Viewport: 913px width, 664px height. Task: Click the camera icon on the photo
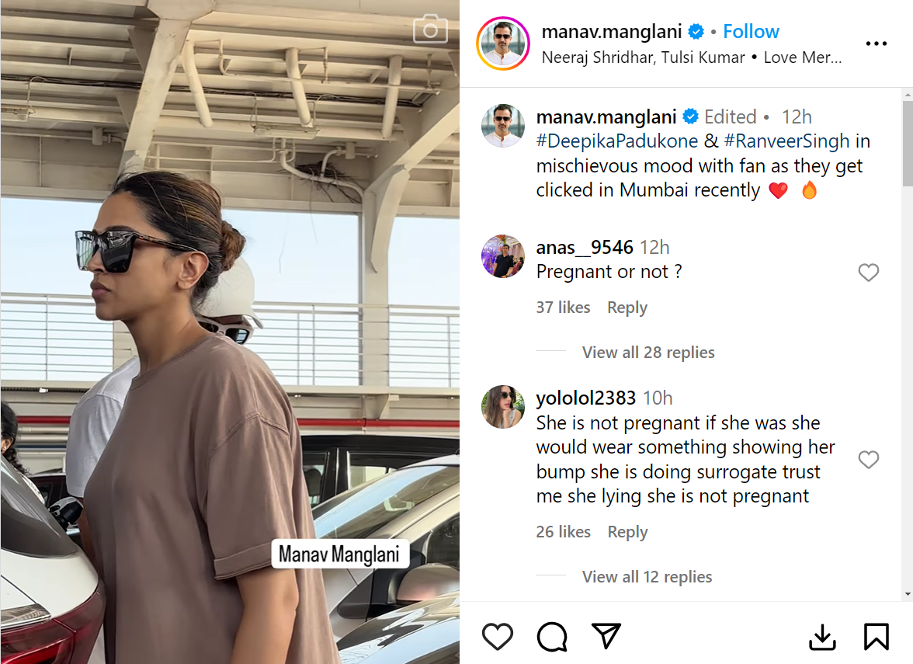pyautogui.click(x=430, y=30)
